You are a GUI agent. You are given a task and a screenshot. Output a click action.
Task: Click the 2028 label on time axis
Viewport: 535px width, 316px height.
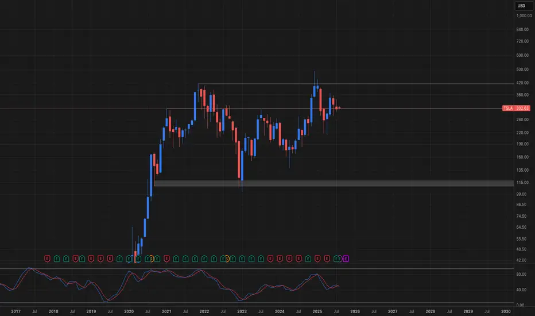[x=431, y=311]
